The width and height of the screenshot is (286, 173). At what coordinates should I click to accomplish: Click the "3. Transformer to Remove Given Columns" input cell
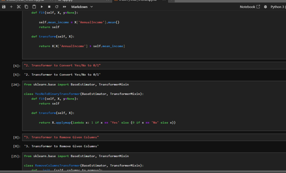click(154, 137)
